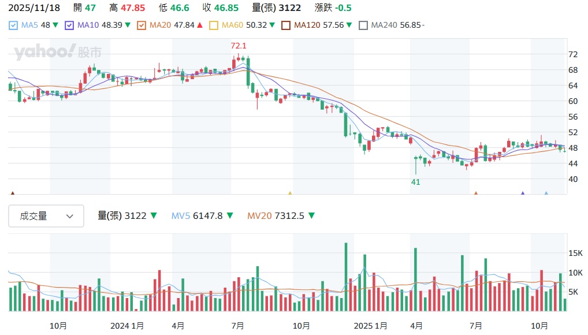Click the Yahoo 股市 logo watermark

[58, 52]
